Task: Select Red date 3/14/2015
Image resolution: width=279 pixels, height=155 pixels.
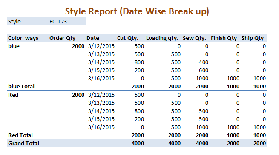Action: [101, 111]
